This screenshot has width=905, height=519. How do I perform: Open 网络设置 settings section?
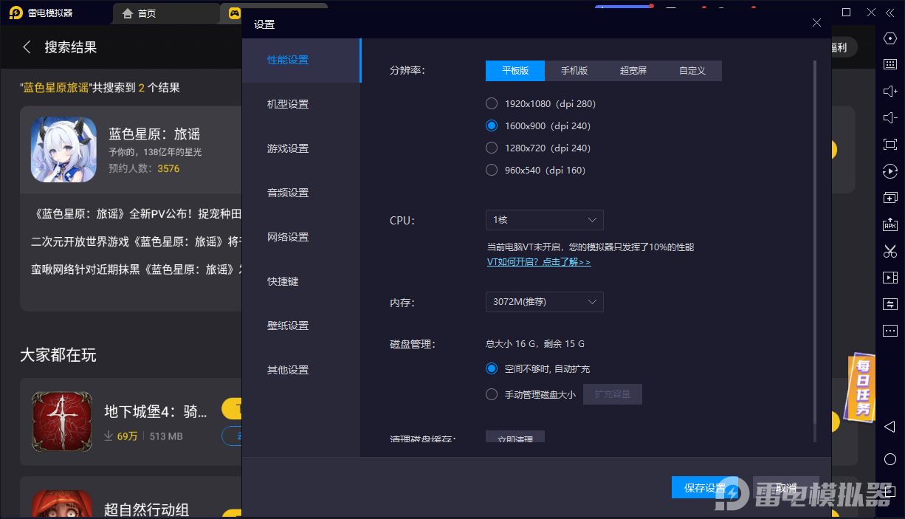(301, 237)
